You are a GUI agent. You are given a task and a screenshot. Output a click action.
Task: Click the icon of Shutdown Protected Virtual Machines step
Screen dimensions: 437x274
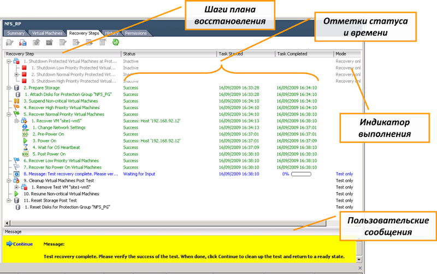pos(16,61)
